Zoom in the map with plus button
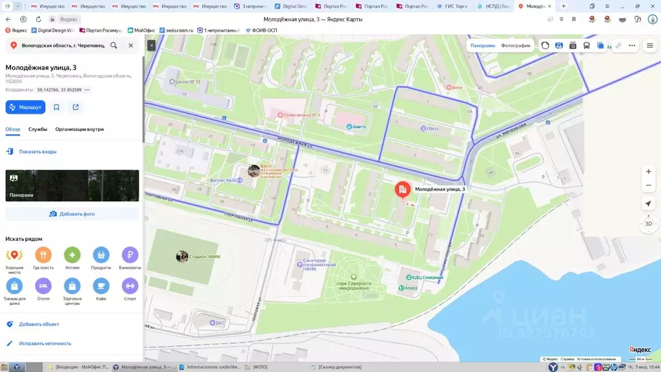 648,172
